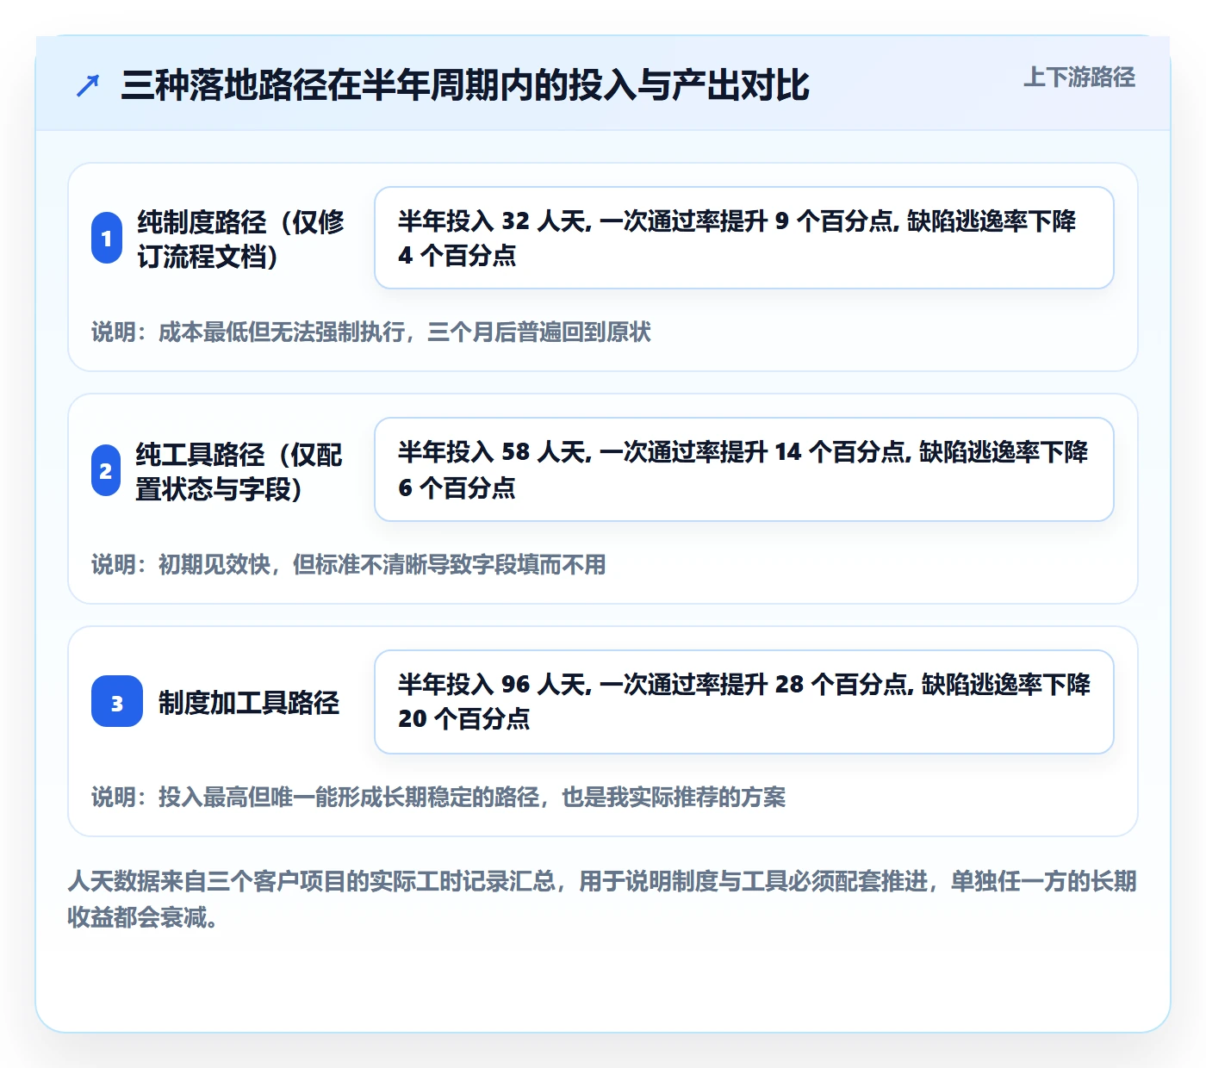Open the 上下游路径 label in the header

point(1079,78)
